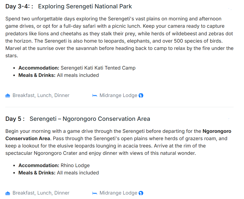Open the info icon beside Day 5 Midrange Lodge

click(x=141, y=193)
